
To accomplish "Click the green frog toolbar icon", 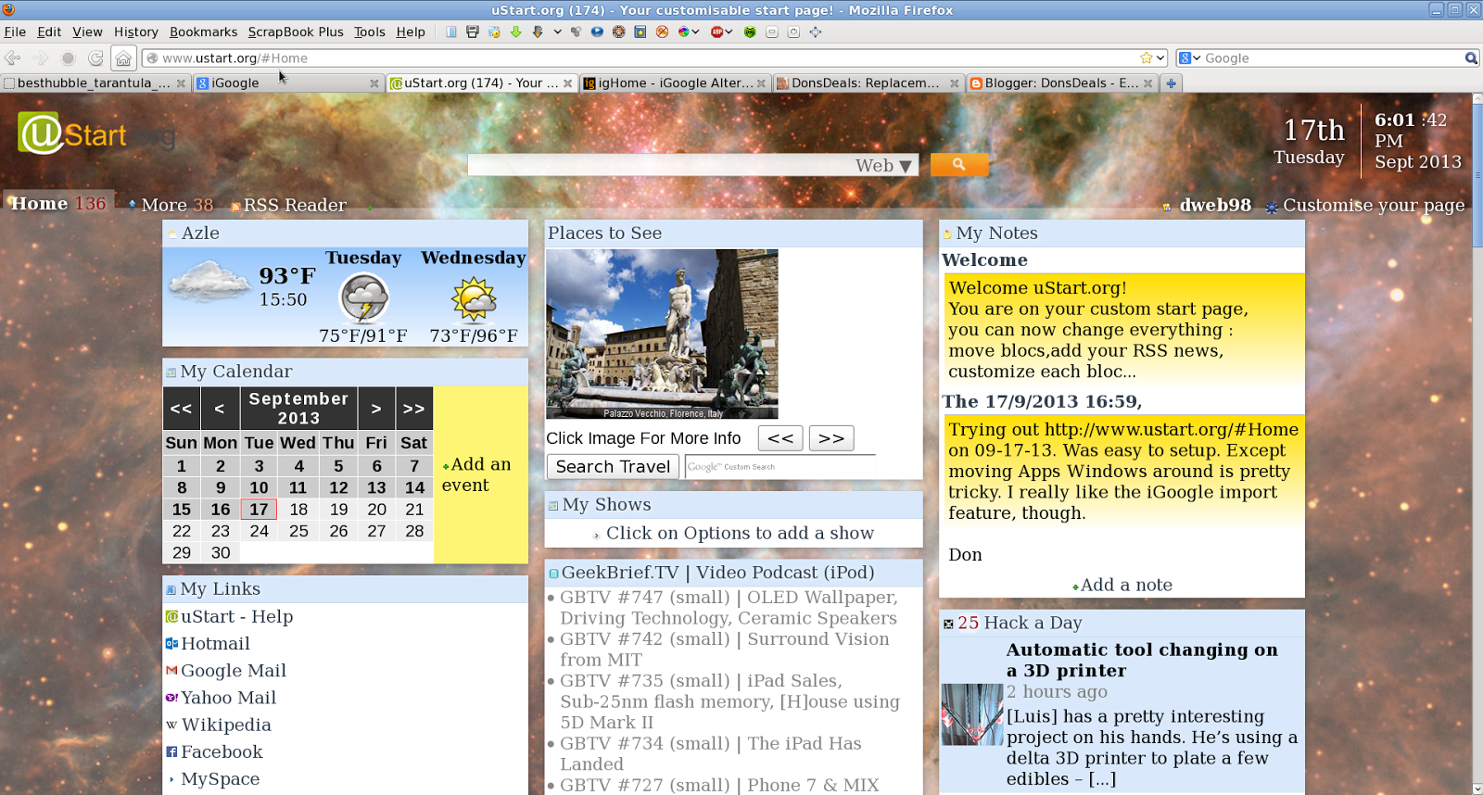I will 750,32.
